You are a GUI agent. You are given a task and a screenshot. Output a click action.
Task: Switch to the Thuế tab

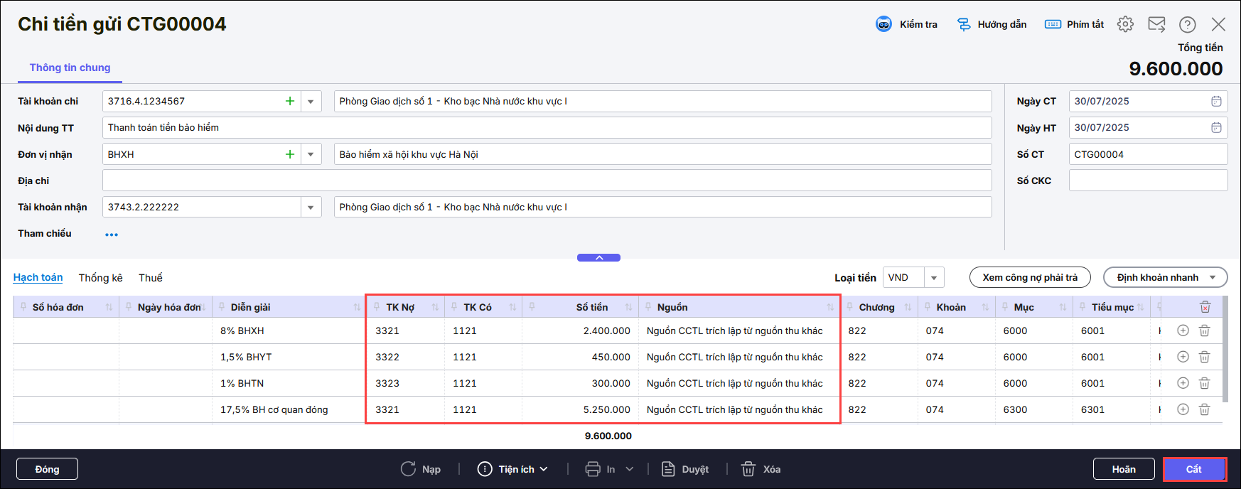click(150, 278)
